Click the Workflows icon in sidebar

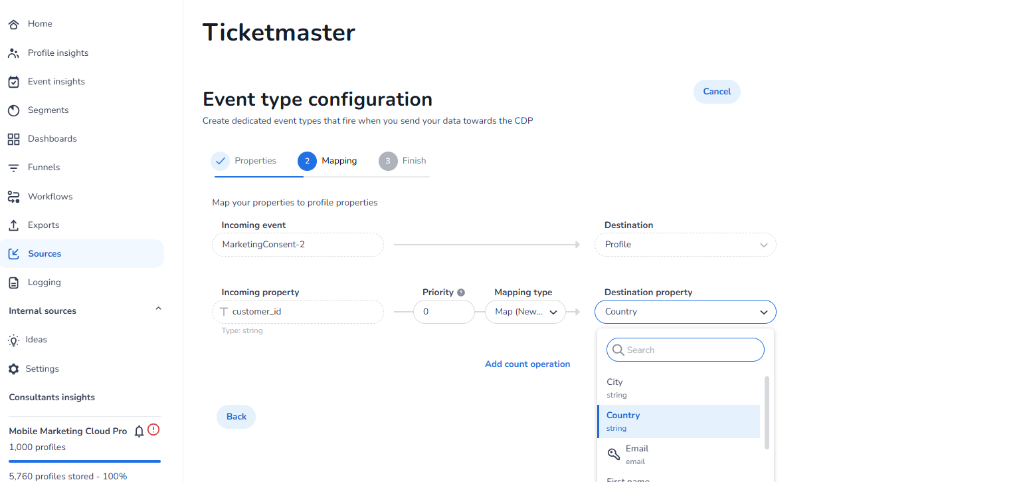(13, 197)
